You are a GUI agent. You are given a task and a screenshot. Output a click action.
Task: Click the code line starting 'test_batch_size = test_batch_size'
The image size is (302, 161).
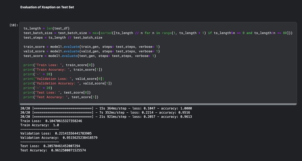[158, 33]
